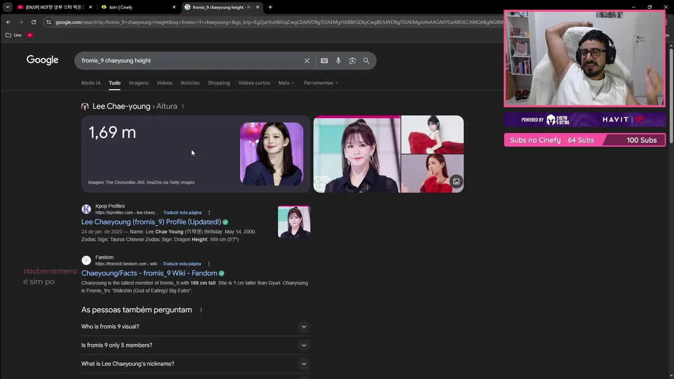674x379 pixels.
Task: Translate the Kpop Profiles page
Action: click(182, 213)
